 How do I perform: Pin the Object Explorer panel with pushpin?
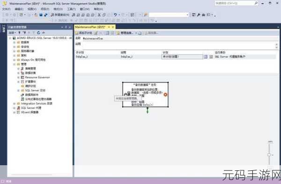coord(66,27)
